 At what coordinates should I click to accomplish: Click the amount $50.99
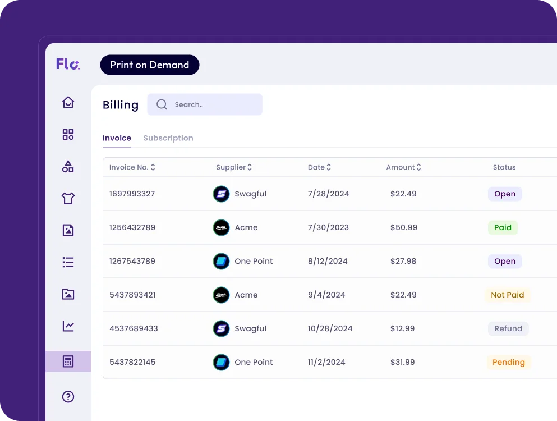[404, 227]
